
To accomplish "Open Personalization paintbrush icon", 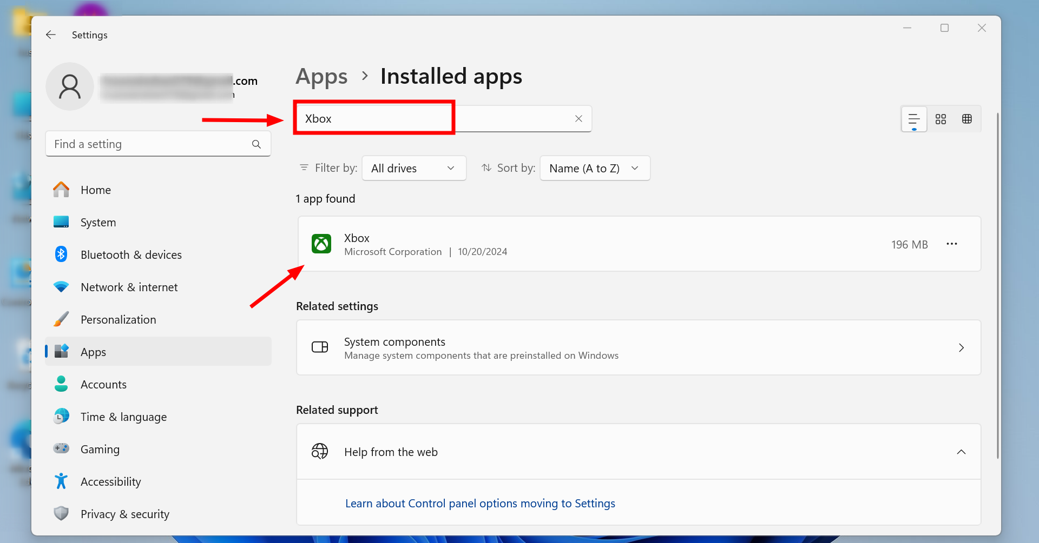I will pyautogui.click(x=61, y=319).
